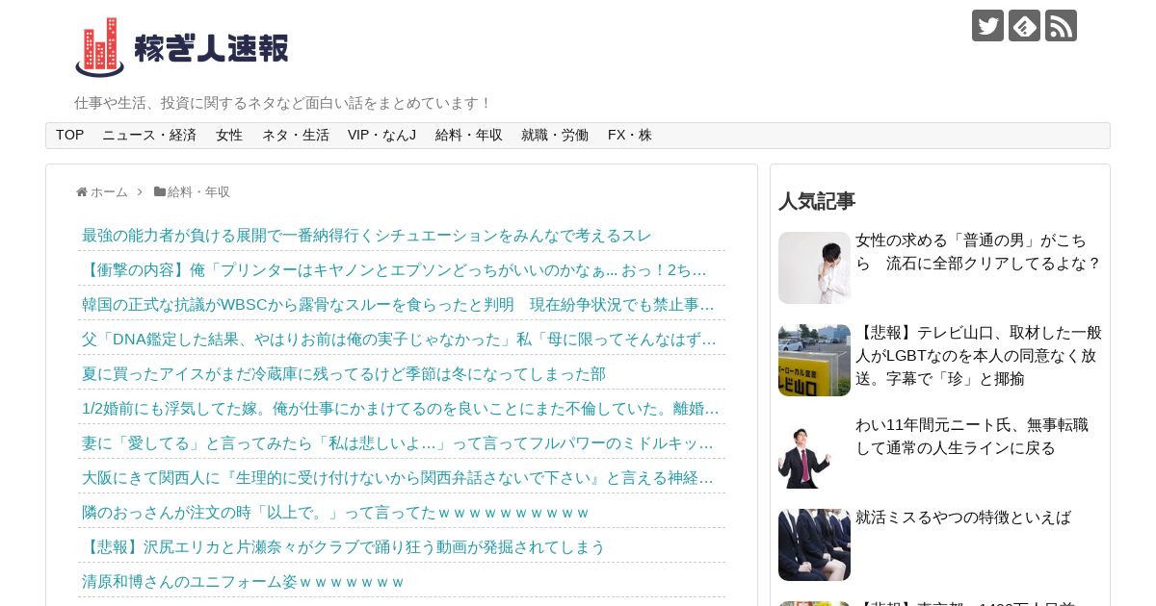Screen dimensions: 1156x606
Task: Click the folder icon beside 給料・年収
Action: 160,191
